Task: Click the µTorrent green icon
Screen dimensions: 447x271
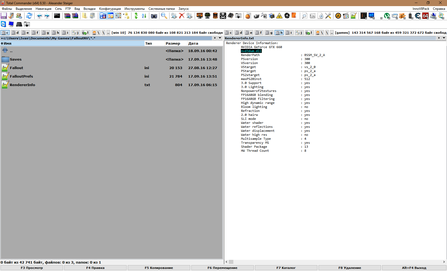Action: pos(387,16)
